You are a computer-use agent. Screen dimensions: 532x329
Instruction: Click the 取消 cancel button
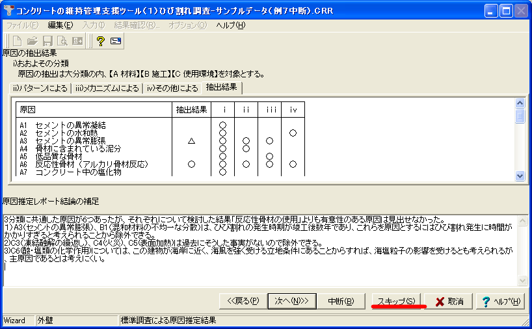click(449, 301)
